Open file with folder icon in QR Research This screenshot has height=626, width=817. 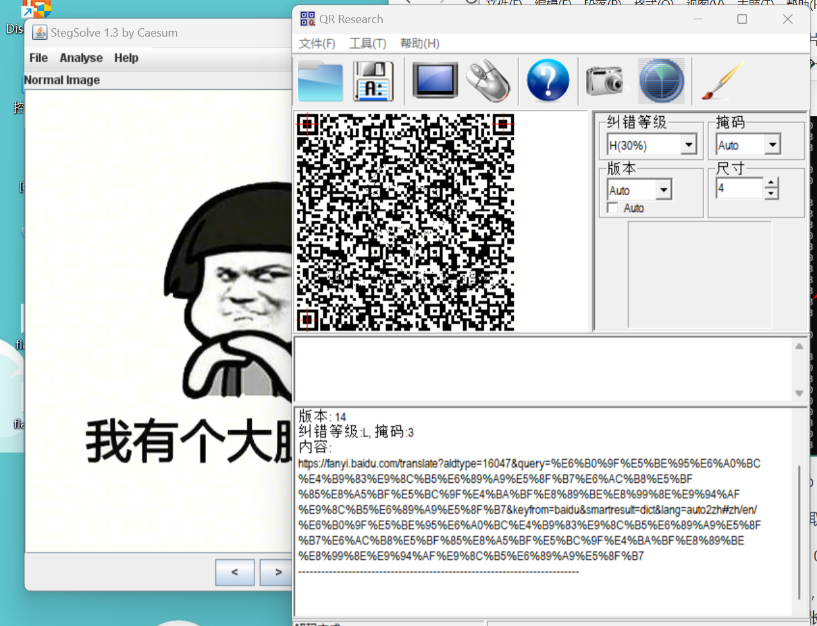pos(321,81)
